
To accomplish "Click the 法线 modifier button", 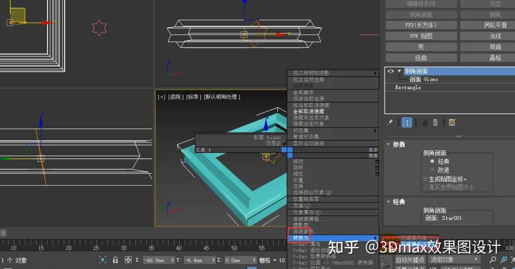I will coord(488,36).
